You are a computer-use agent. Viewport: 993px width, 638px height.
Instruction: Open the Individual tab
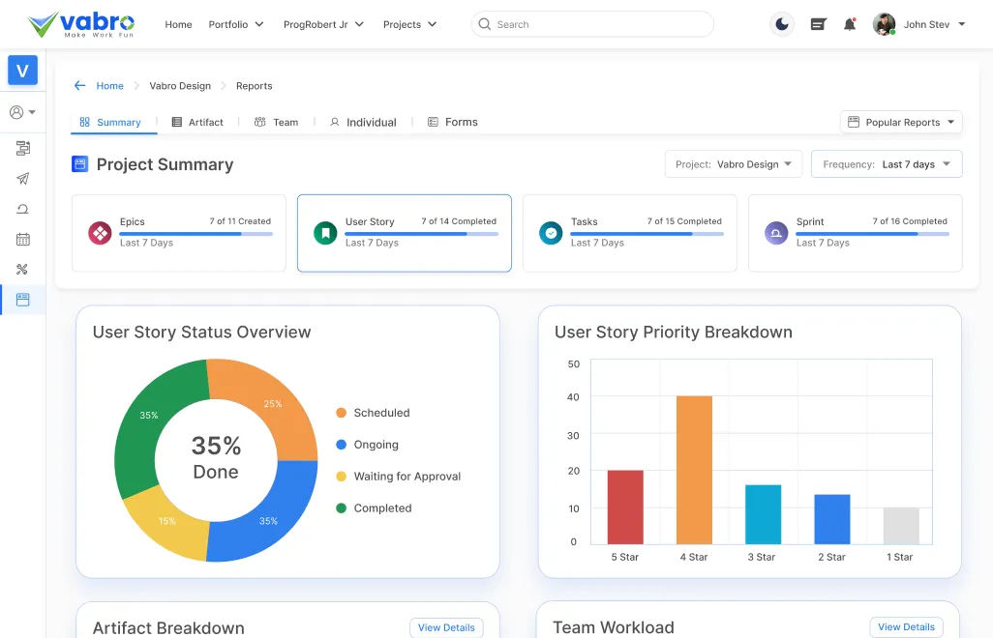363,123
